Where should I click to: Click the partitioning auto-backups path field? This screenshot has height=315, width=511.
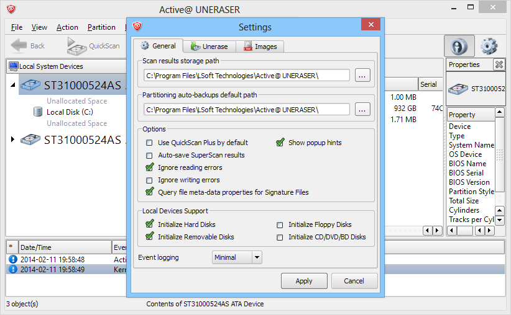click(x=247, y=110)
